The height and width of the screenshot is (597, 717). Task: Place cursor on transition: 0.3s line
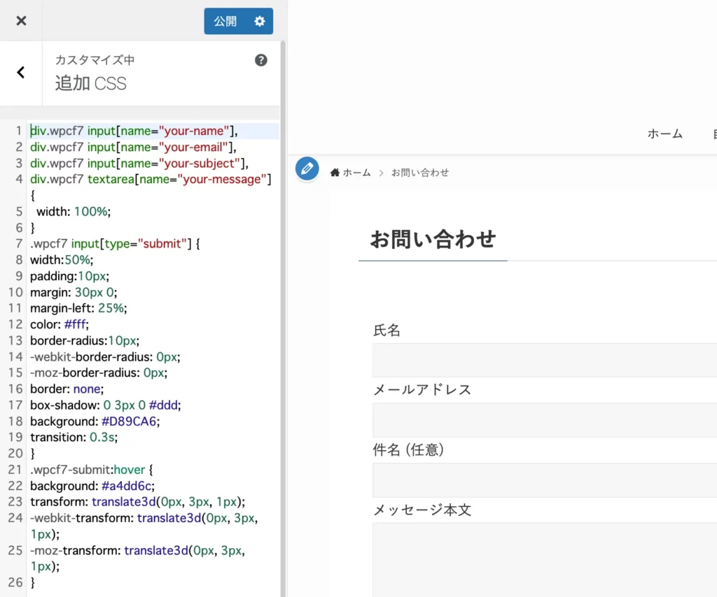coord(74,437)
